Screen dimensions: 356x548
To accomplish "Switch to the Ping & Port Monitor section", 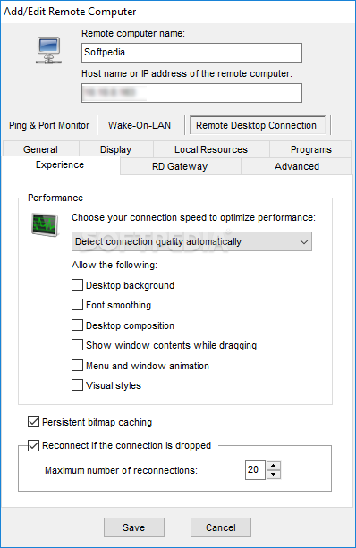I will pos(49,125).
